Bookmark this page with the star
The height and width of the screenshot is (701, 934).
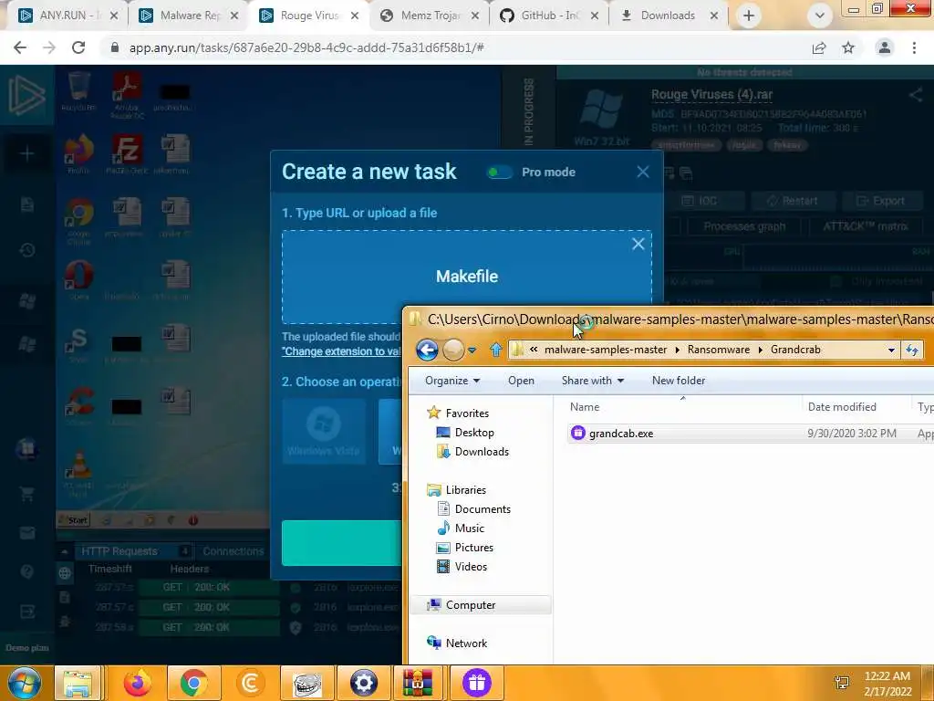[x=848, y=47]
